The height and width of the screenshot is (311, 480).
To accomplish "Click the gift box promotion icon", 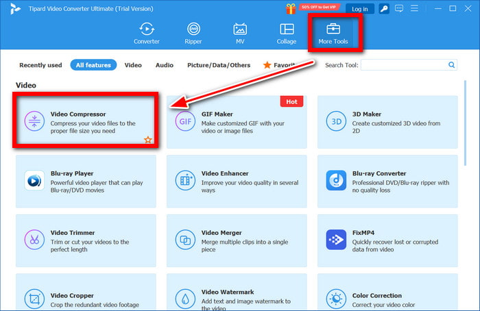I will tap(292, 8).
